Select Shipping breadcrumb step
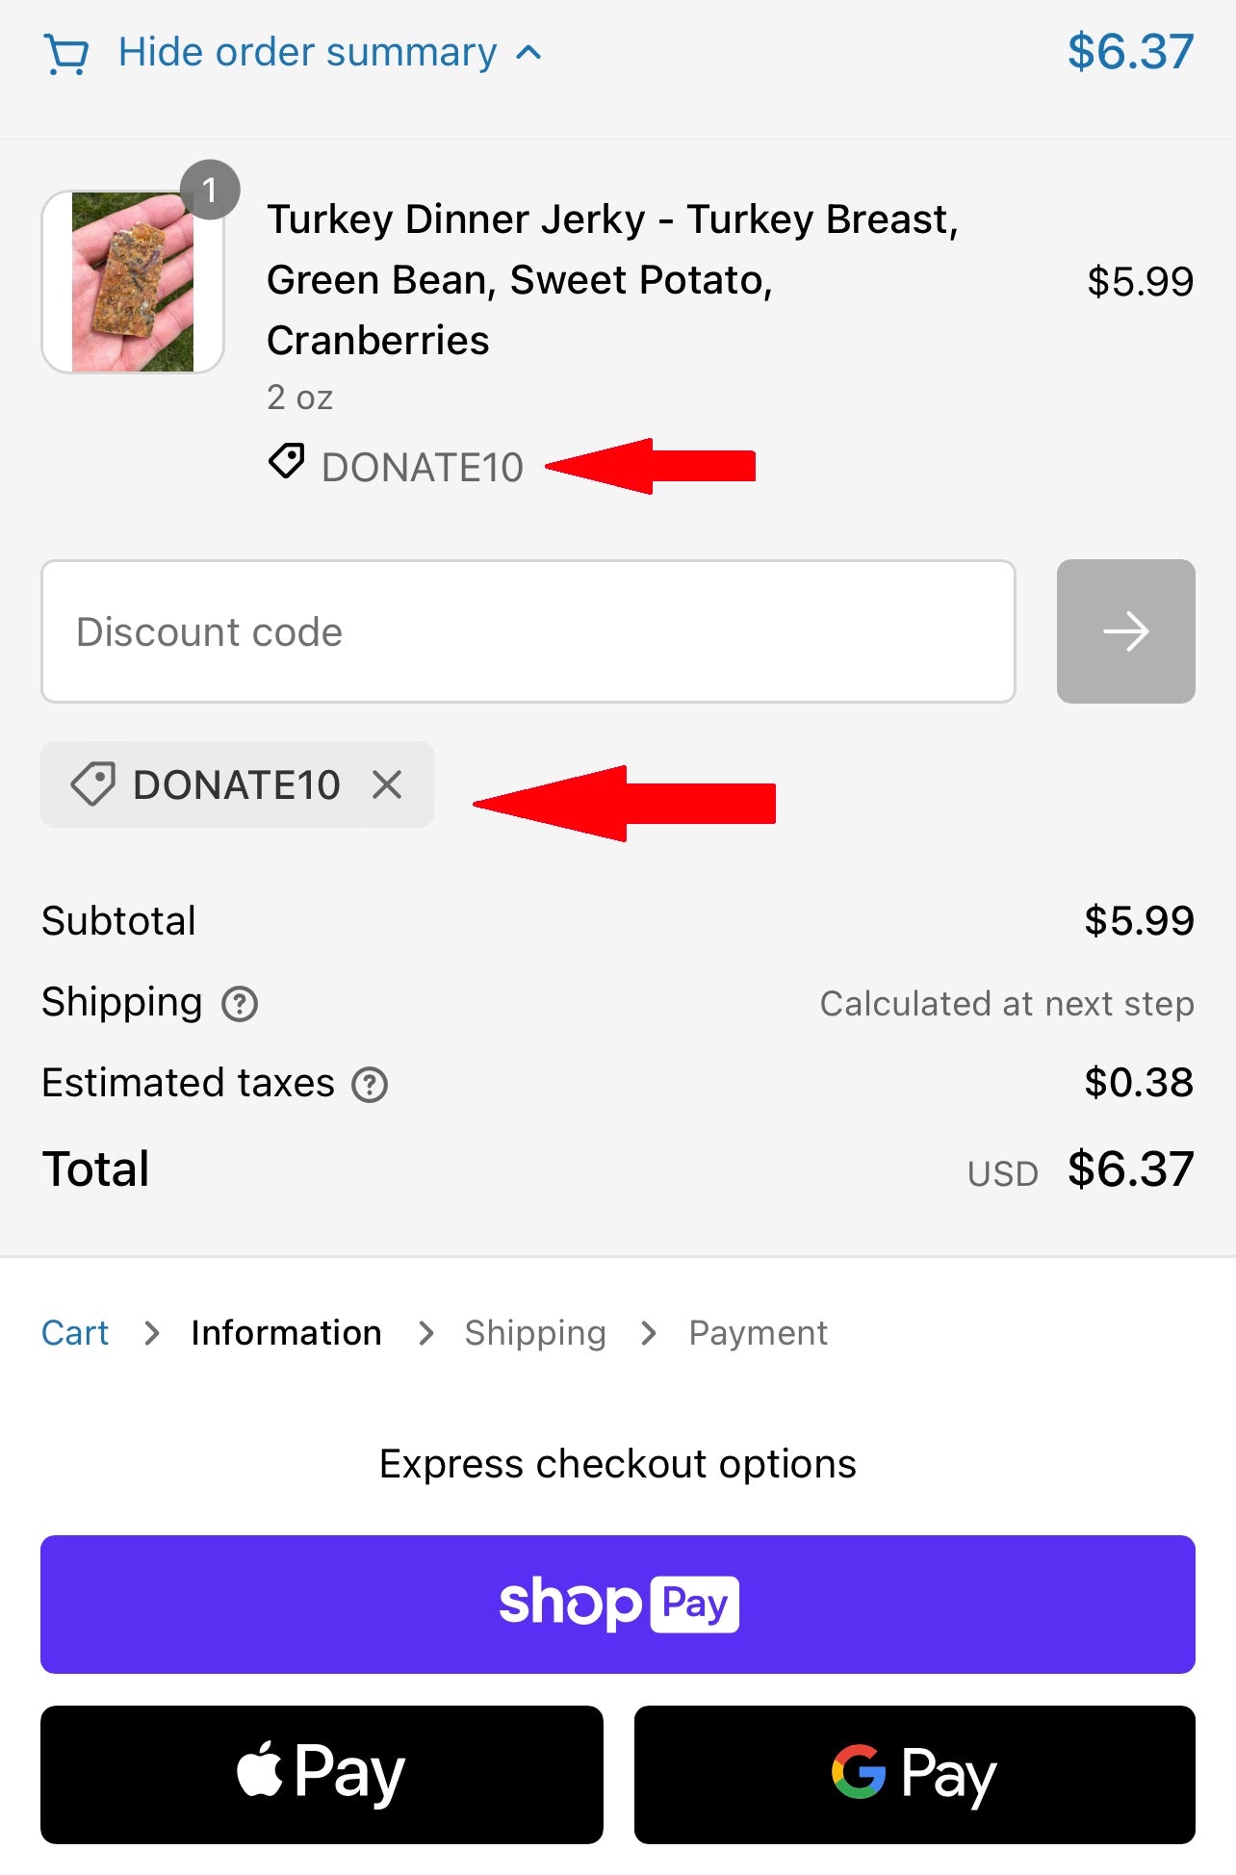 [x=535, y=1333]
